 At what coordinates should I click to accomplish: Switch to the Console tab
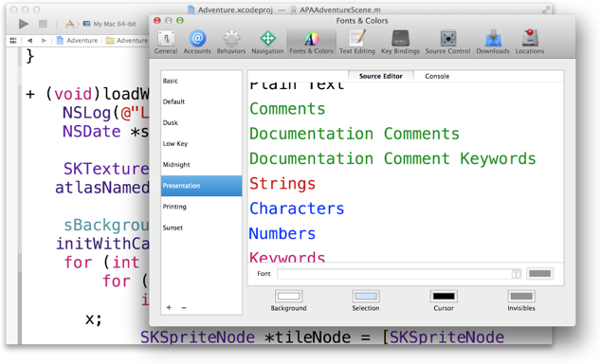point(437,76)
